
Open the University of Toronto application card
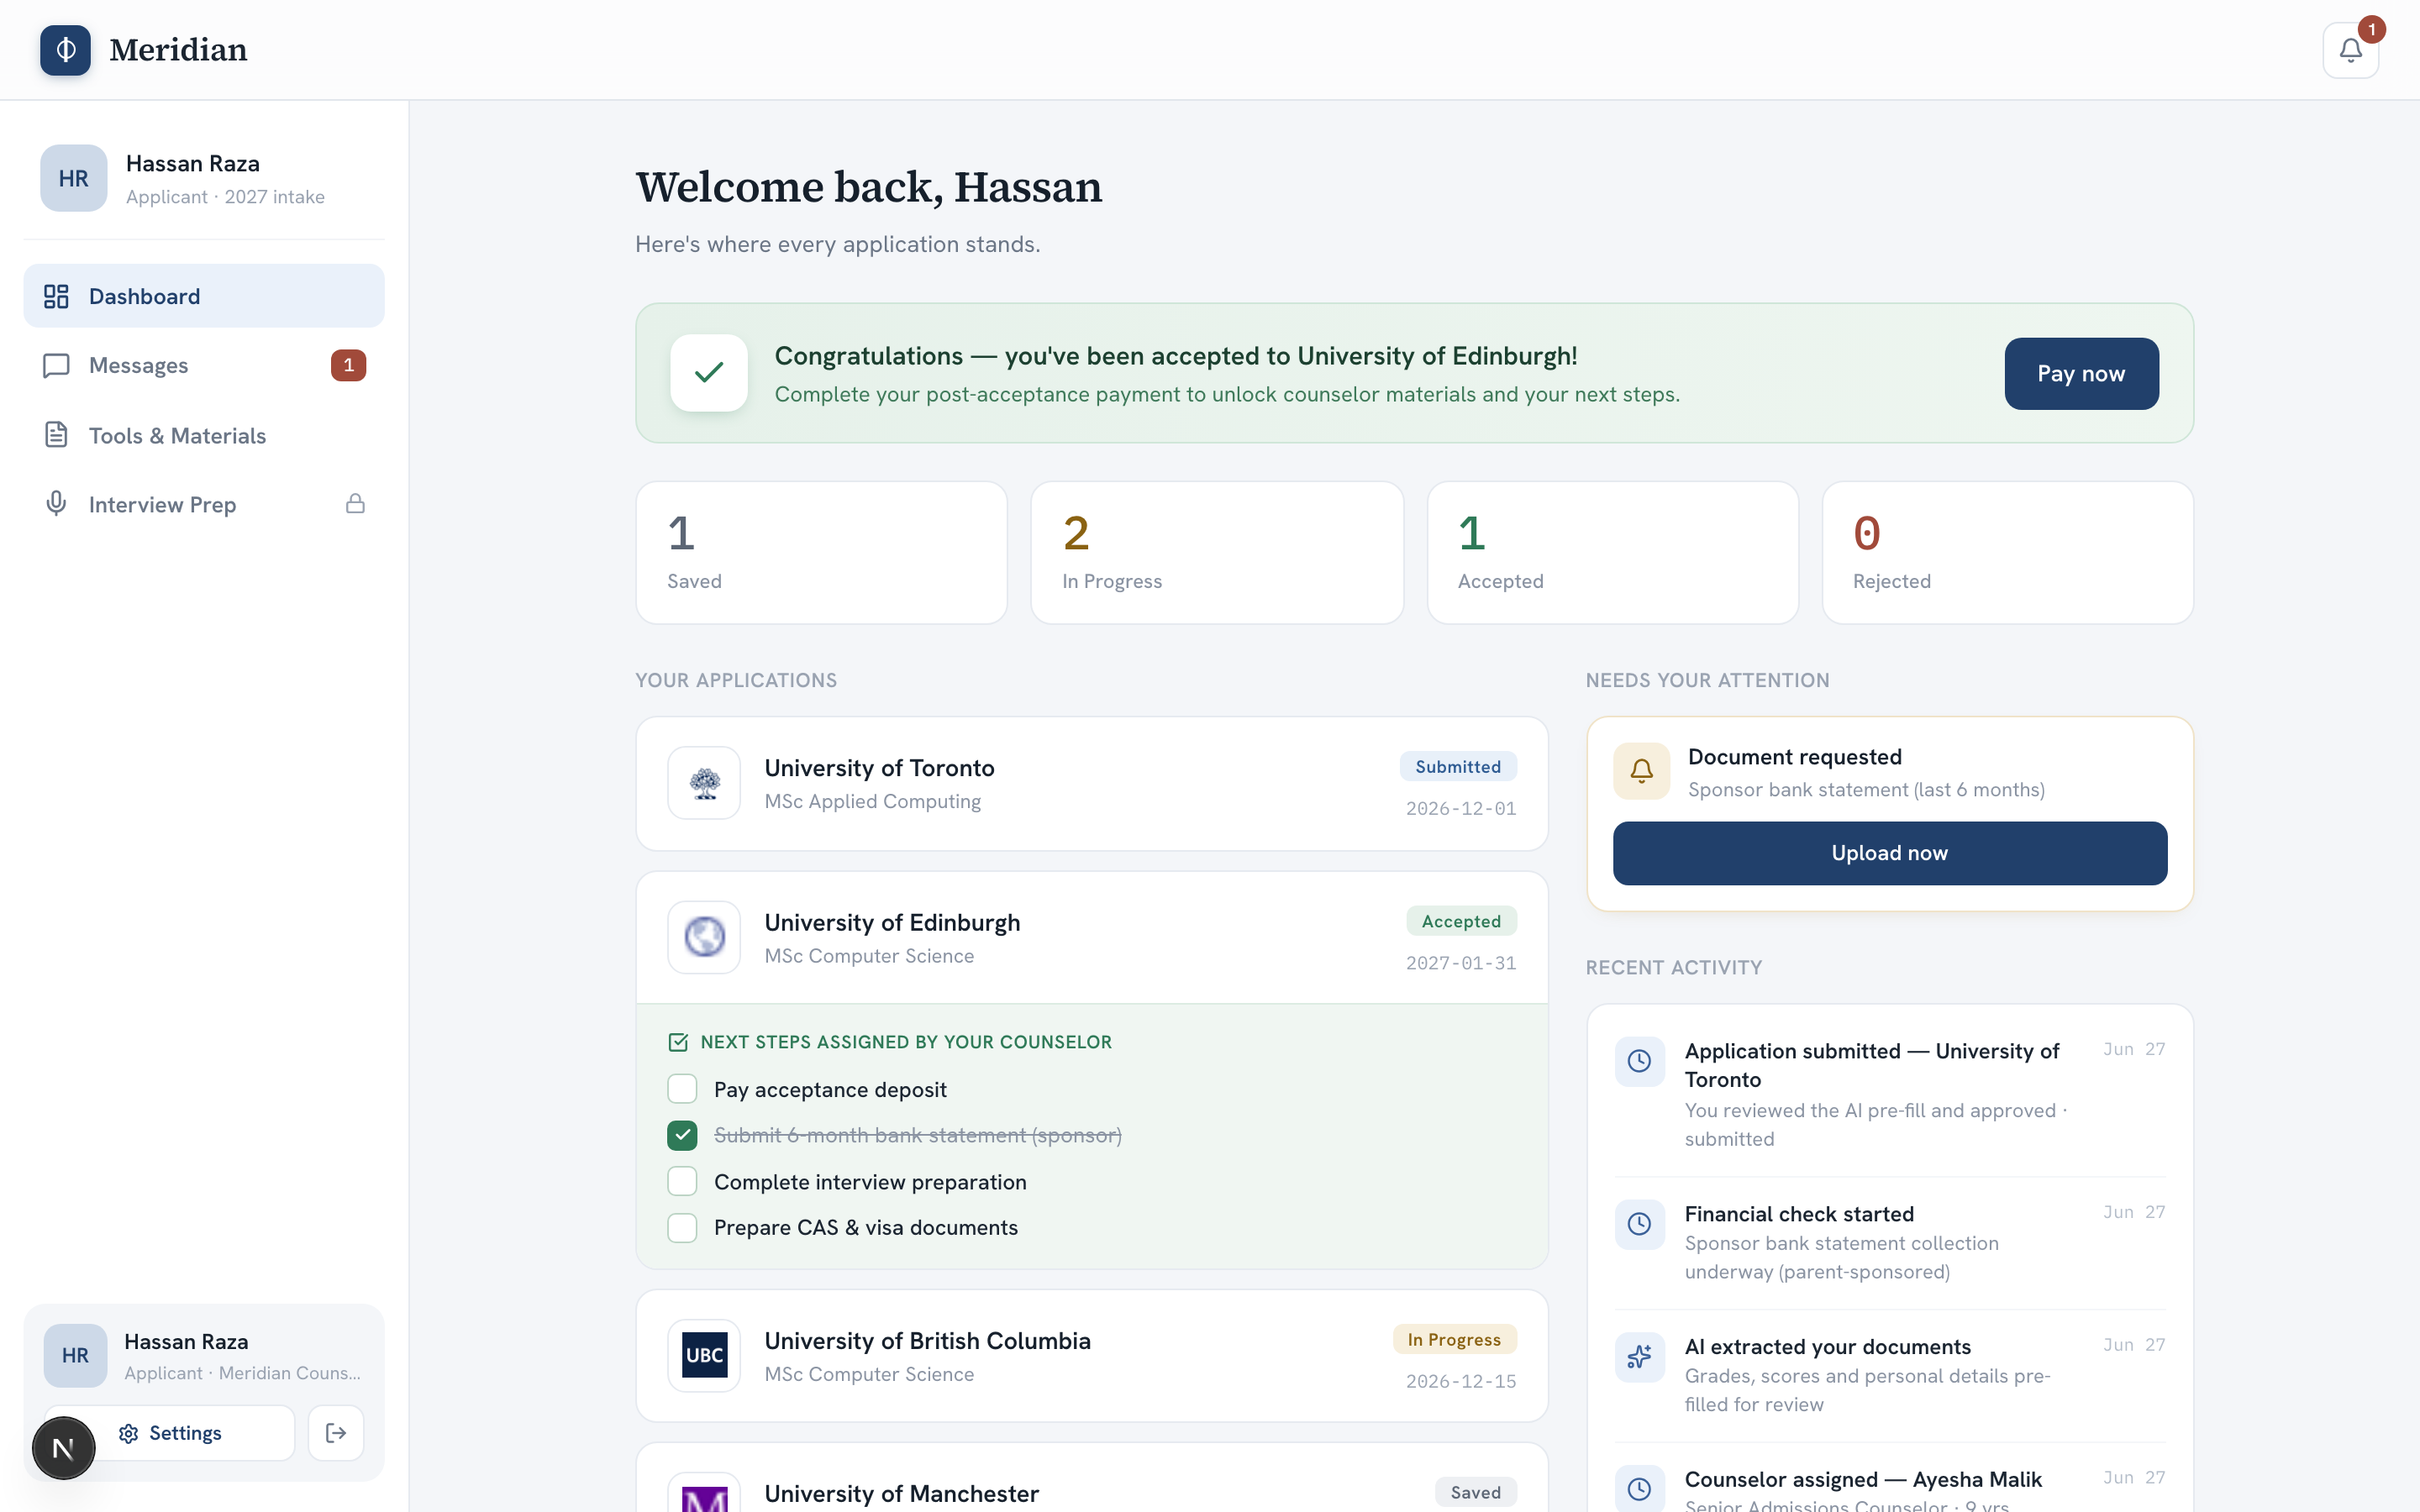point(1091,784)
